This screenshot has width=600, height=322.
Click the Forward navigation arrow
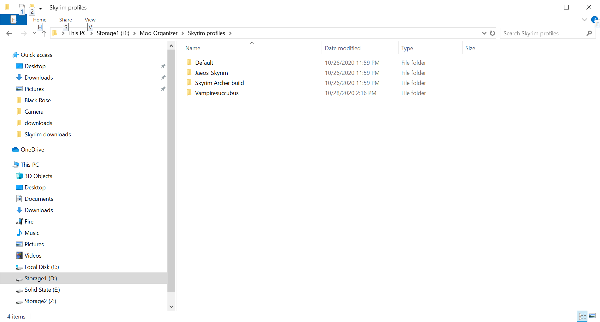[24, 33]
